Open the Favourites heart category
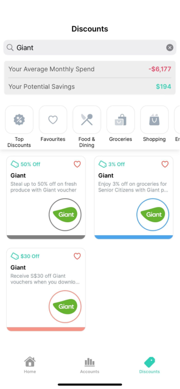Screen dimensions: 180x389 (x=53, y=120)
